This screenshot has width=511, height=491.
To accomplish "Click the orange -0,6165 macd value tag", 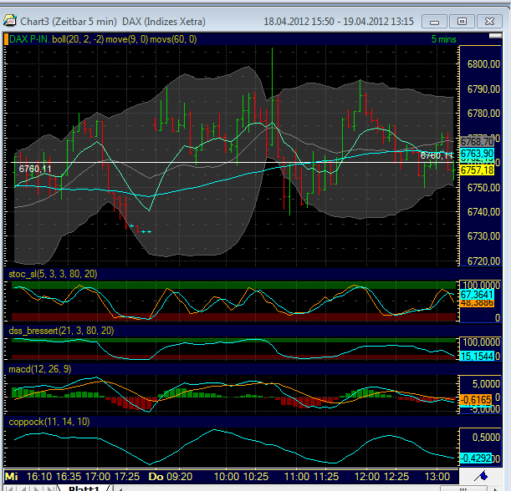I will (476, 400).
